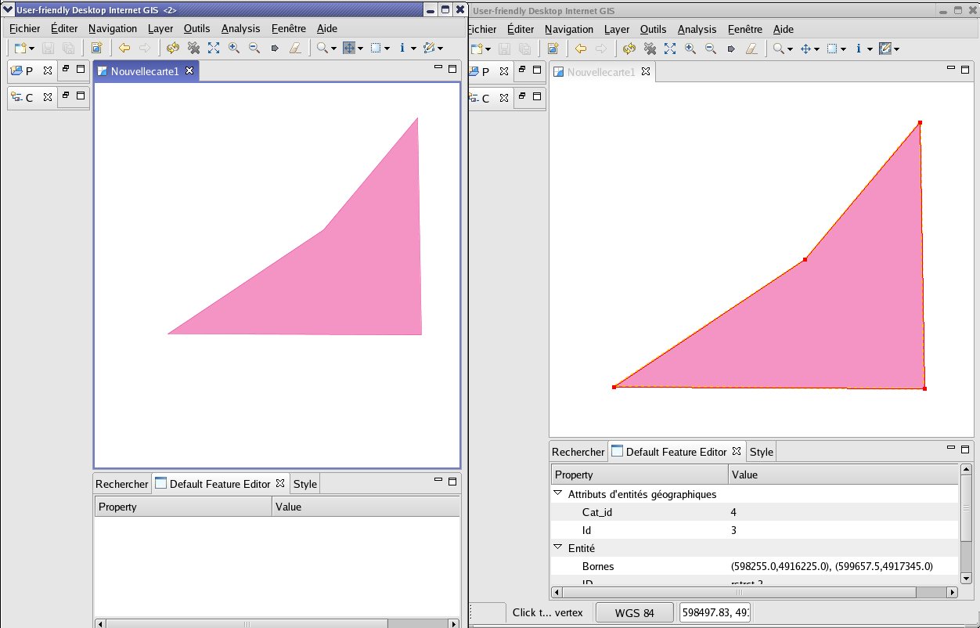Click the zoom in icon in left window toolbar
Screen dimensions: 980x628
point(233,48)
